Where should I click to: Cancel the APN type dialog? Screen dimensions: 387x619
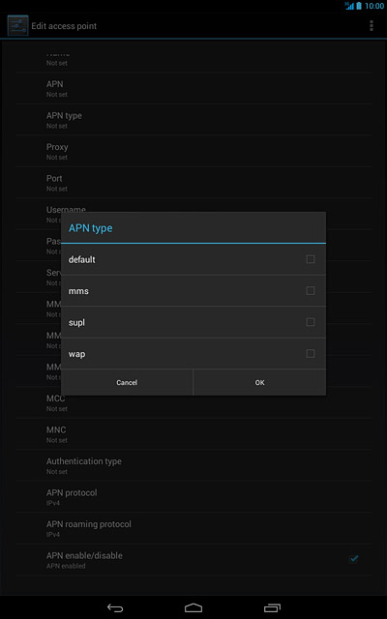pos(127,383)
